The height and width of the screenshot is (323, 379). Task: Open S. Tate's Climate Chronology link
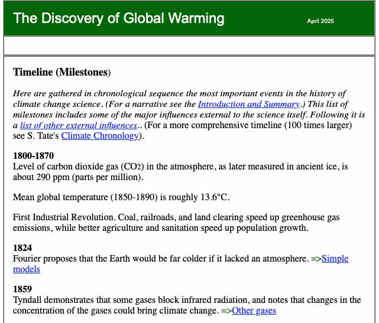pos(100,136)
